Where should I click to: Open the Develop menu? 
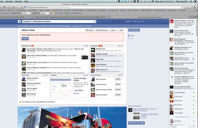pyautogui.click(x=9, y=1)
